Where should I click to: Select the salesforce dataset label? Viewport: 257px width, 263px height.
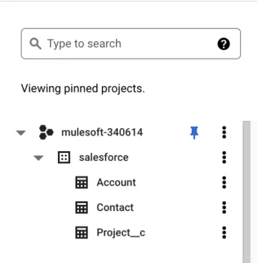pos(104,157)
